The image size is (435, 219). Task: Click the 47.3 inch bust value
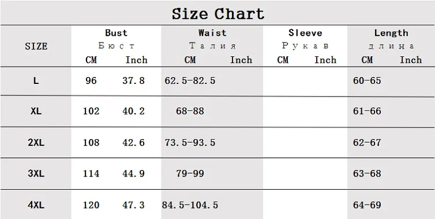[x=133, y=205]
